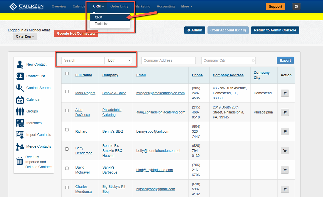The height and width of the screenshot is (197, 323).
Task: Open the Mark Rogers contact link
Action: tap(85, 93)
